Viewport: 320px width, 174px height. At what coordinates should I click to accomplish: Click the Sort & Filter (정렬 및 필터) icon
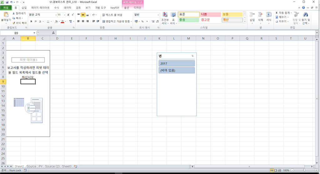point(296,14)
